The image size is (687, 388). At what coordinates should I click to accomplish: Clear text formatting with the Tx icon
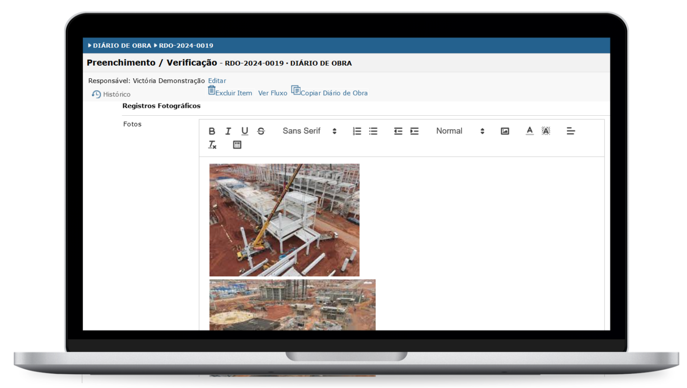[x=212, y=145]
